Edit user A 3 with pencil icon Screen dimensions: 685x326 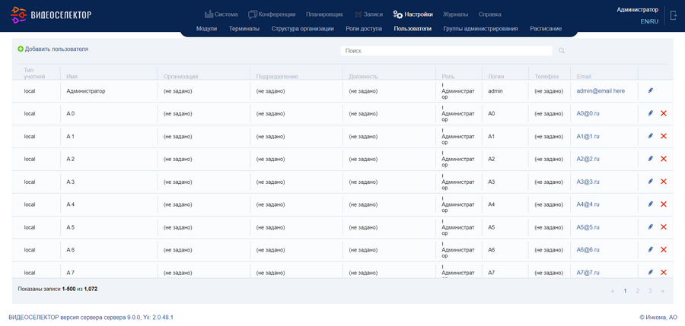click(651, 181)
